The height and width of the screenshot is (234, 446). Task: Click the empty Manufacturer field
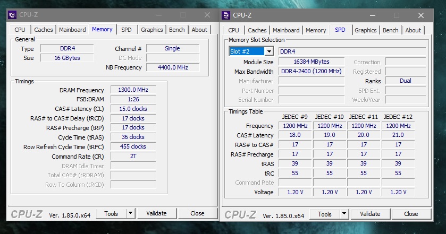(312, 81)
